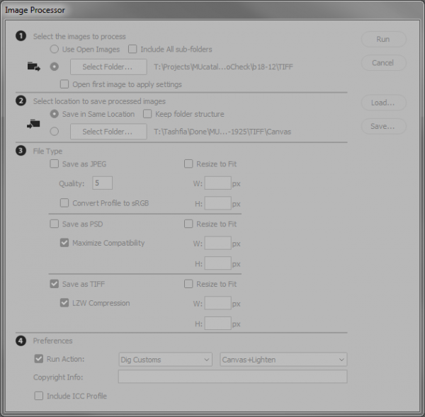The image size is (425, 417).
Task: Open the Dig Customs action set dropdown
Action: click(165, 360)
